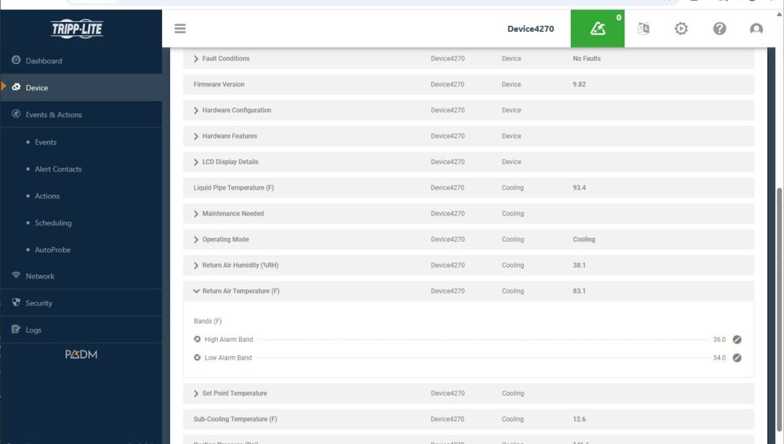Click the help question mark icon
The width and height of the screenshot is (784, 444).
[719, 29]
